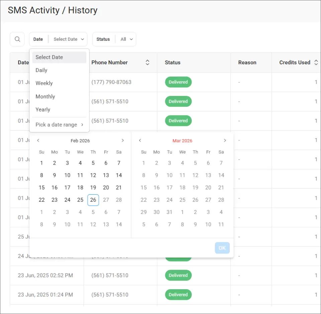Click the search icon above the table
The image size is (321, 314).
17,39
